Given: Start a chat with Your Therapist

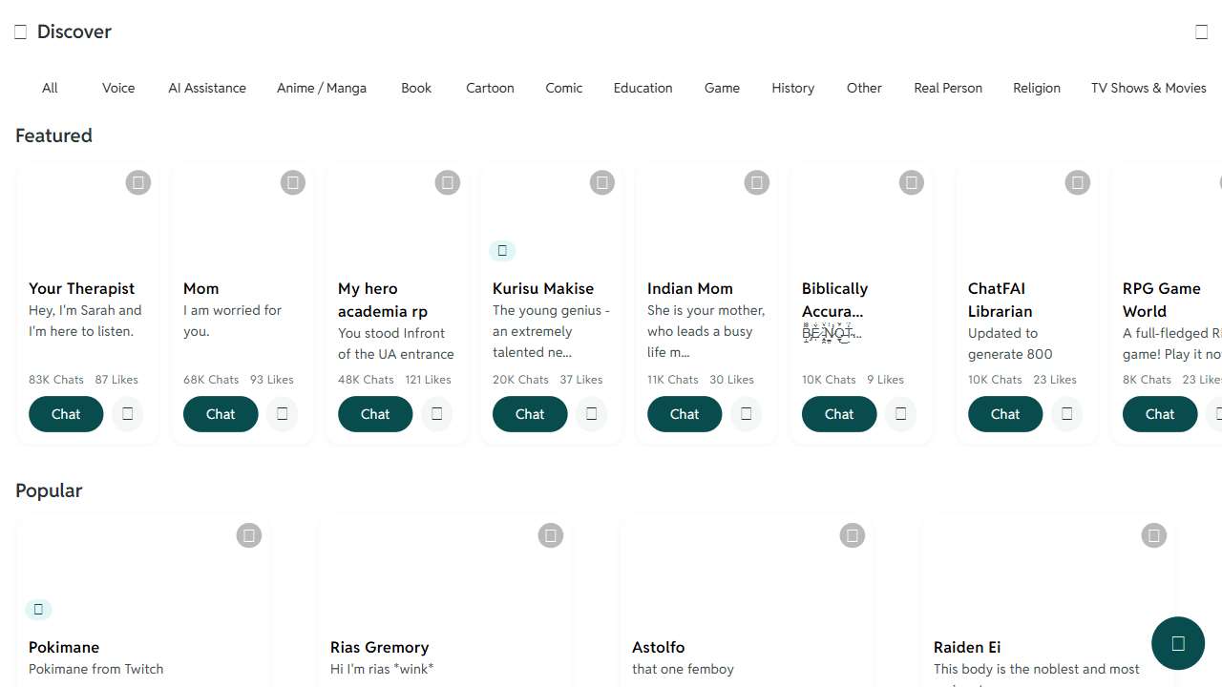Looking at the screenshot, I should [x=66, y=414].
